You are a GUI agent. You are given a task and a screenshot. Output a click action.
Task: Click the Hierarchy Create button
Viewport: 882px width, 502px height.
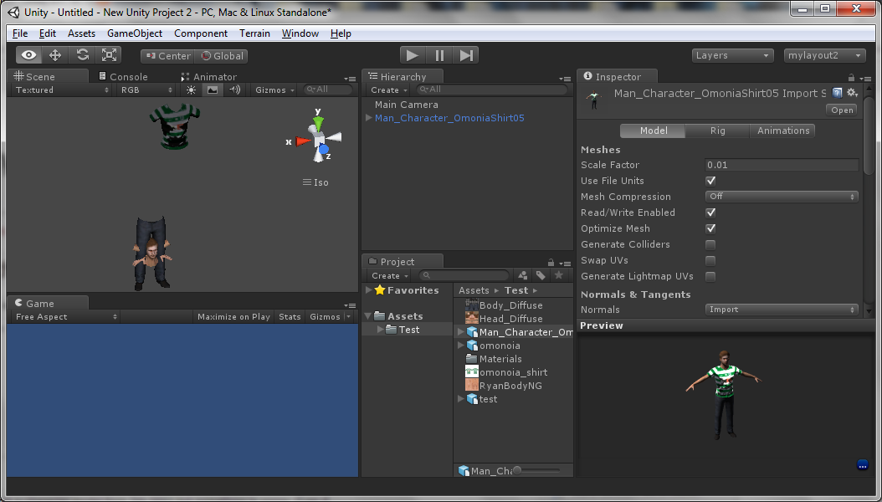tap(388, 90)
